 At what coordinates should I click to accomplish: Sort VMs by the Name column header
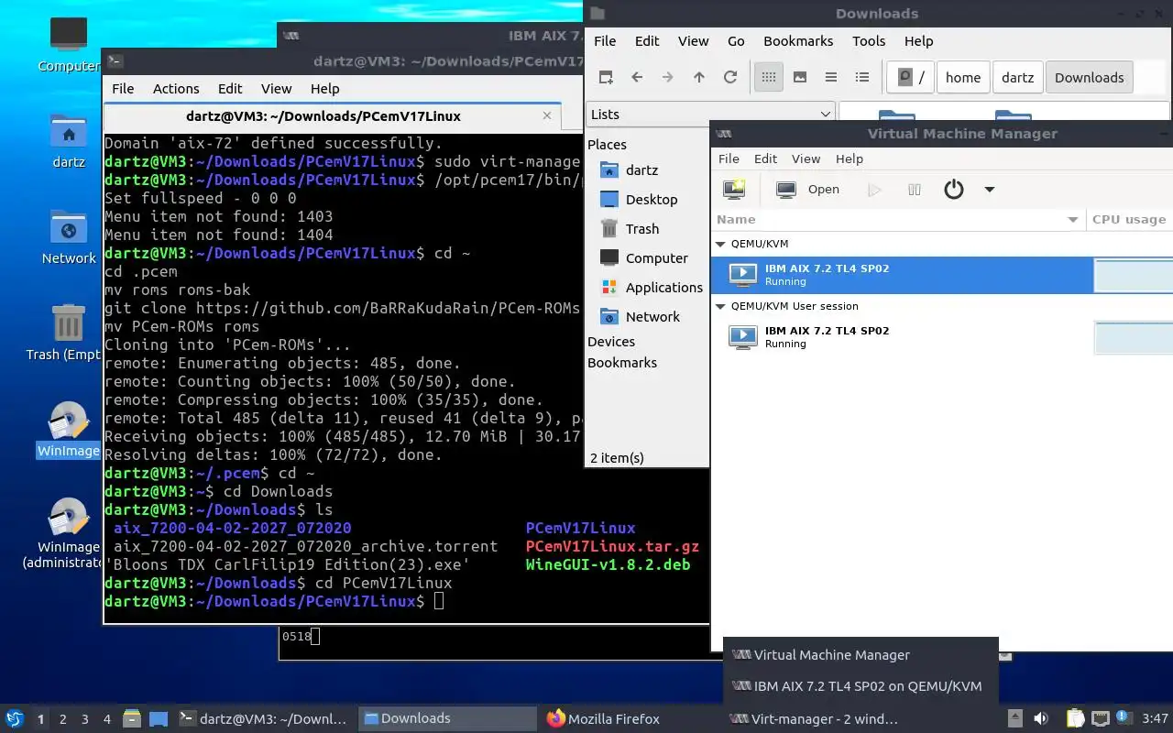898,220
